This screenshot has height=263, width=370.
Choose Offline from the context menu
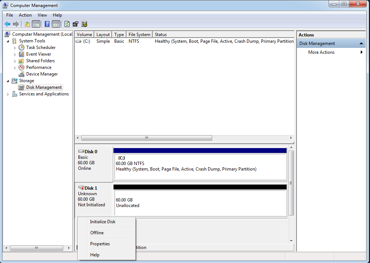[106, 233]
